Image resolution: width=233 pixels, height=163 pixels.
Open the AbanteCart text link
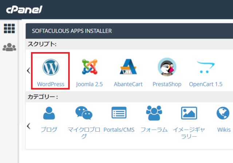pos(128,84)
